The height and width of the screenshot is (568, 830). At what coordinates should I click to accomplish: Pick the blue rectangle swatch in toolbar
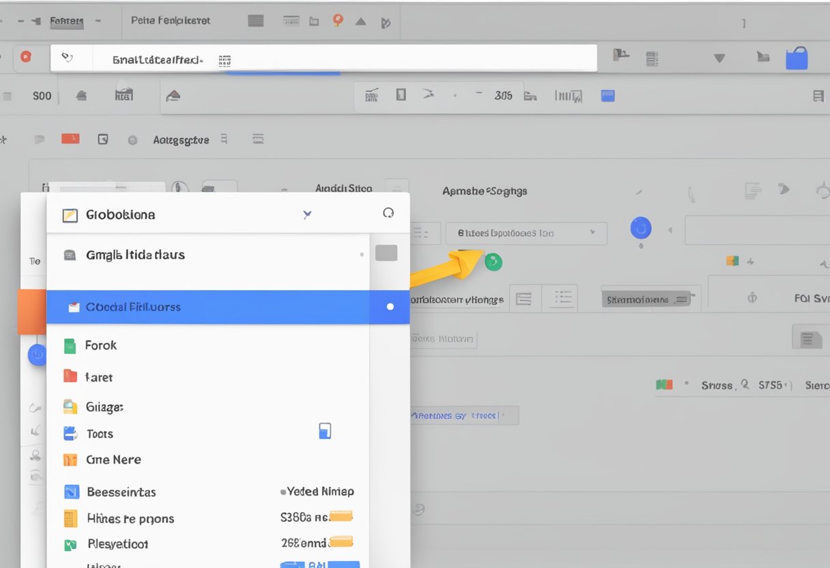point(607,96)
